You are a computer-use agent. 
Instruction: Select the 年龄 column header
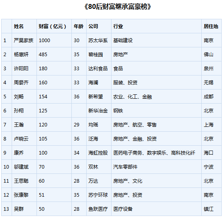coord(79,26)
